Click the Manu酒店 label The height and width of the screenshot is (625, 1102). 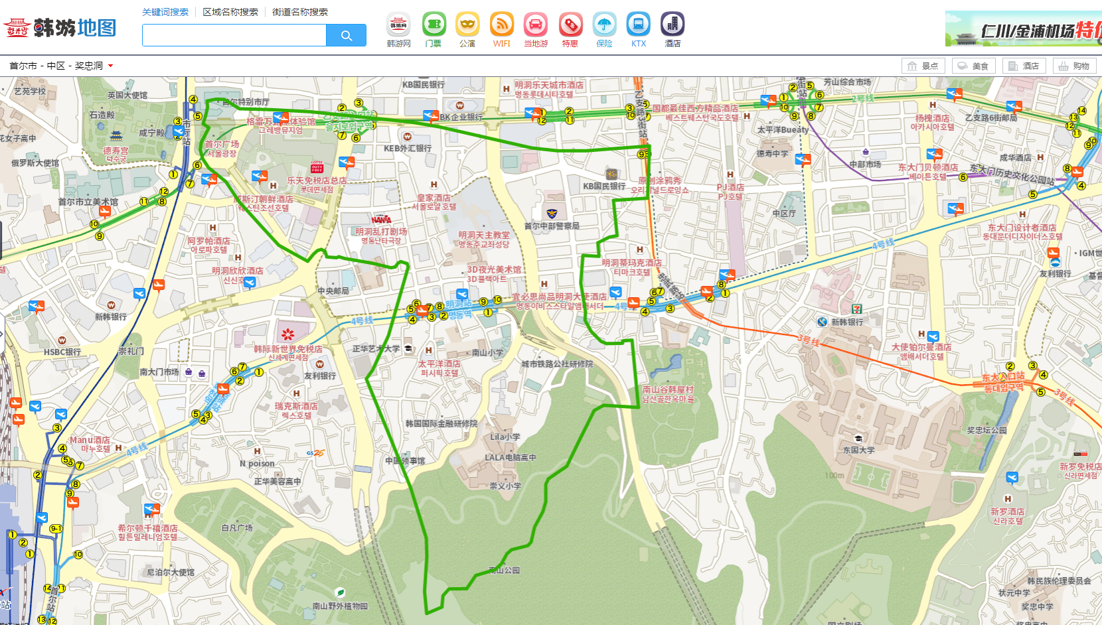(90, 445)
